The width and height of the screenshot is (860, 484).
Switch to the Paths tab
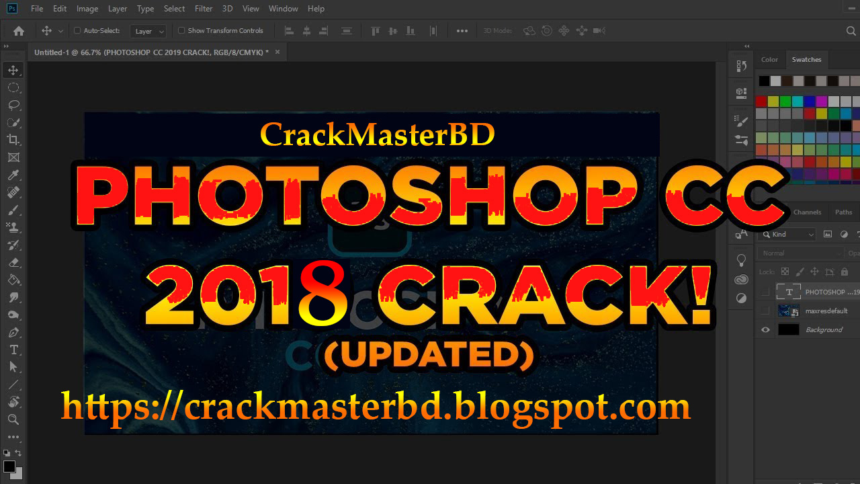(x=843, y=212)
